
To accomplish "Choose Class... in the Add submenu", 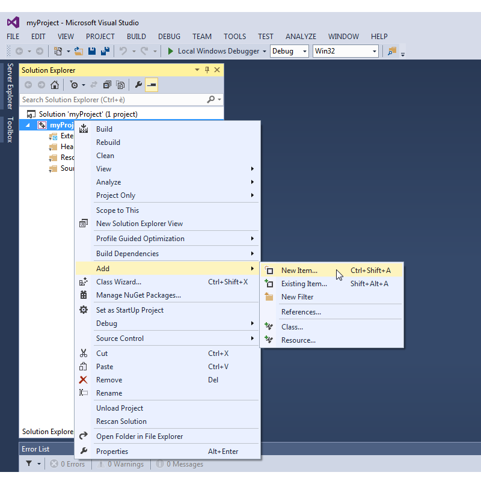I will (332, 327).
